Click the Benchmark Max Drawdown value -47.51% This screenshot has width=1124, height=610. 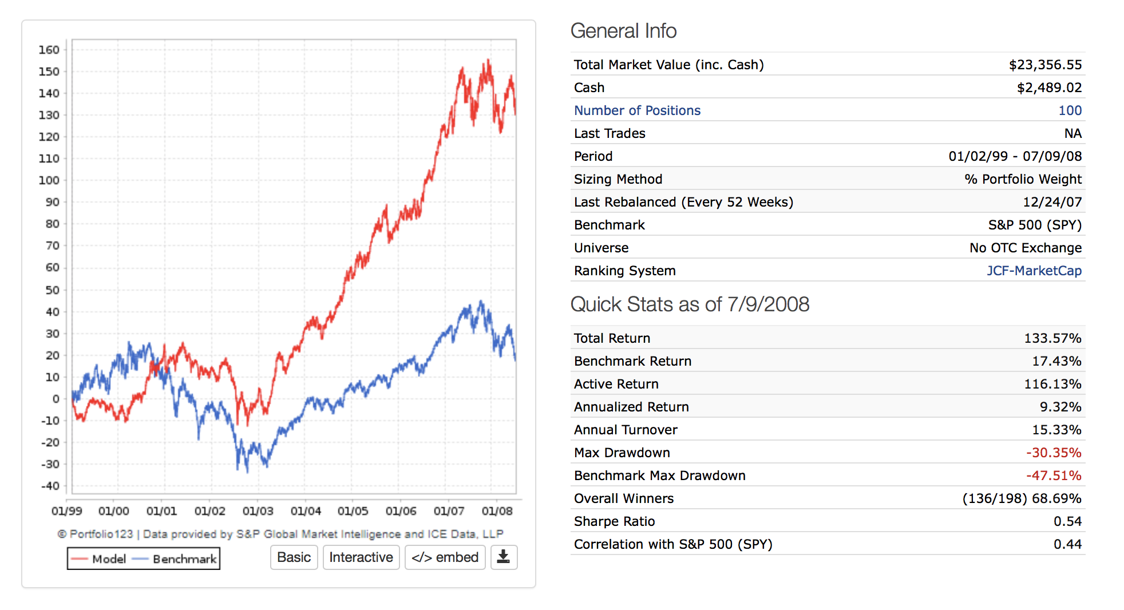[1054, 476]
